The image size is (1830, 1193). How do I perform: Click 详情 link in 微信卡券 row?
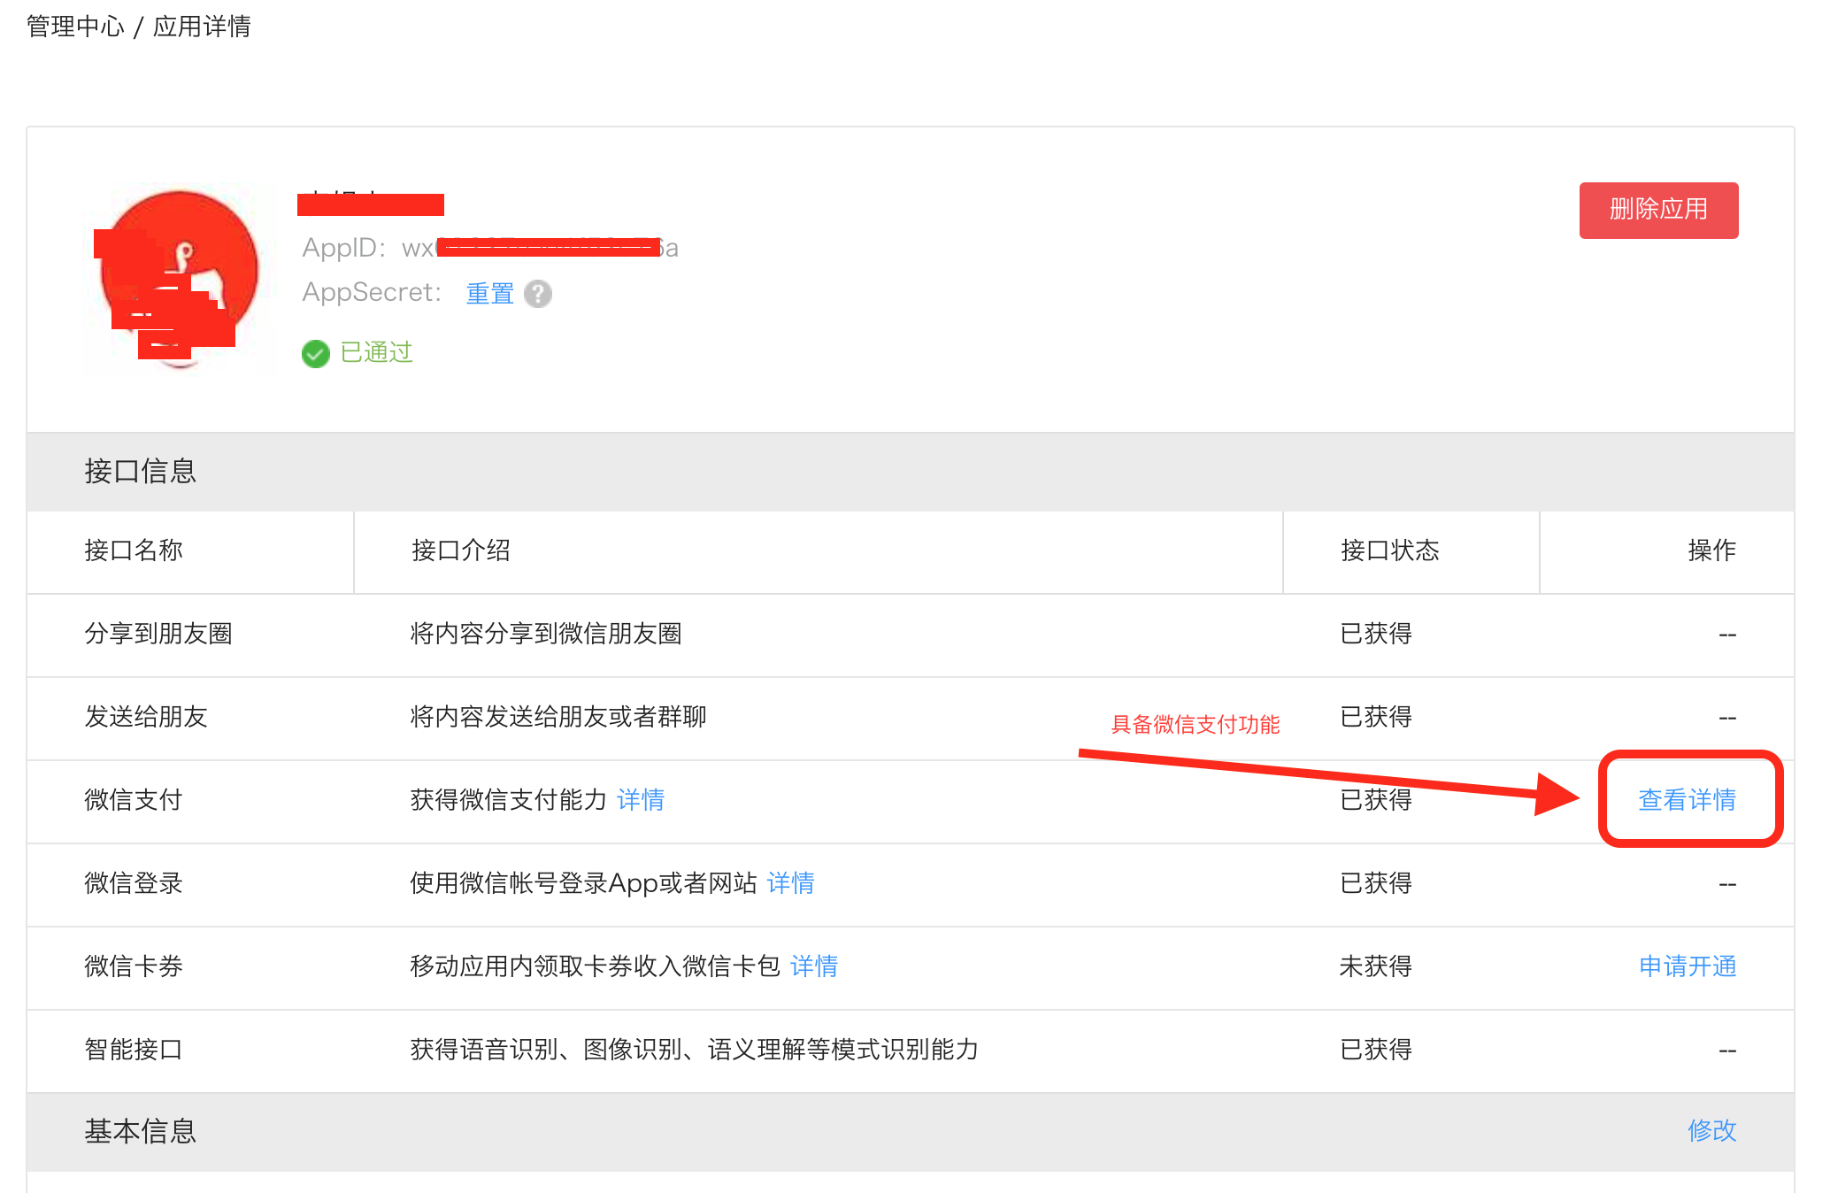point(814,966)
